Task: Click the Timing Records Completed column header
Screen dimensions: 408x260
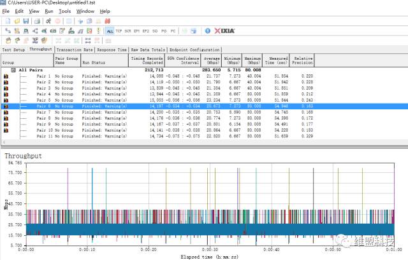Action: 147,60
